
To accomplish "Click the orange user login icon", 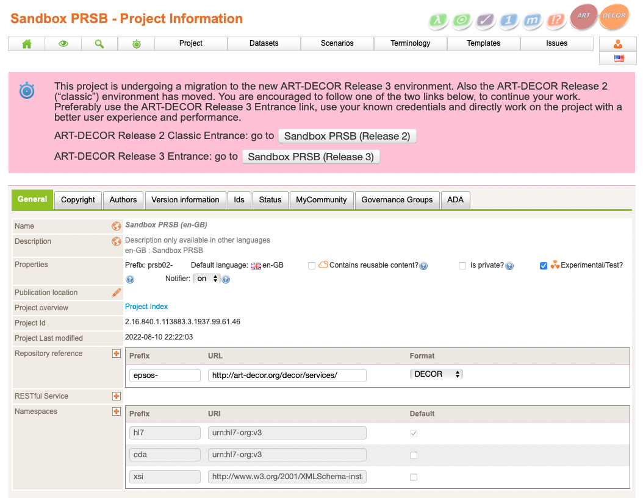I will click(x=619, y=44).
